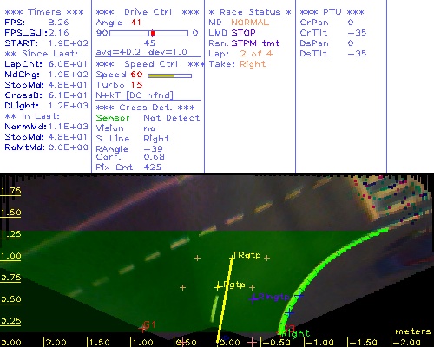The height and width of the screenshot is (347, 434).
Task: Select the Rgtp yellow cross marker
Action: coord(218,287)
